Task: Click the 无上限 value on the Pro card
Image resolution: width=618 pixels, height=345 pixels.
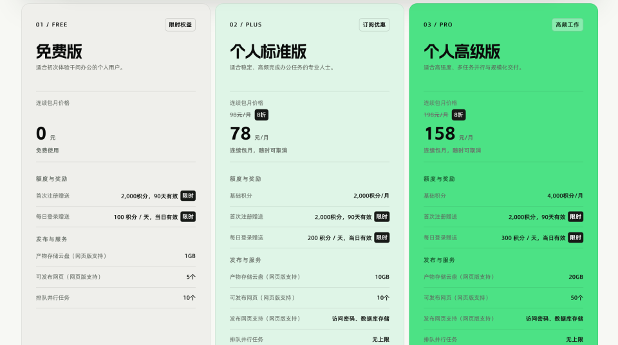Action: 575,339
